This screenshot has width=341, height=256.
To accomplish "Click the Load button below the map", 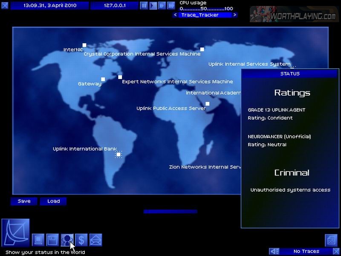I will 53,201.
